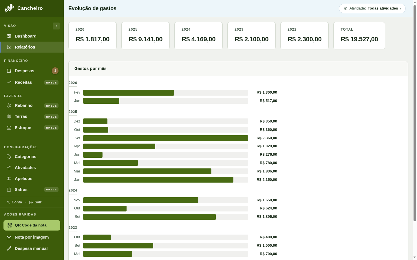Click the 2022 card R$ 2.300,00
417x260 pixels.
[x=304, y=36]
